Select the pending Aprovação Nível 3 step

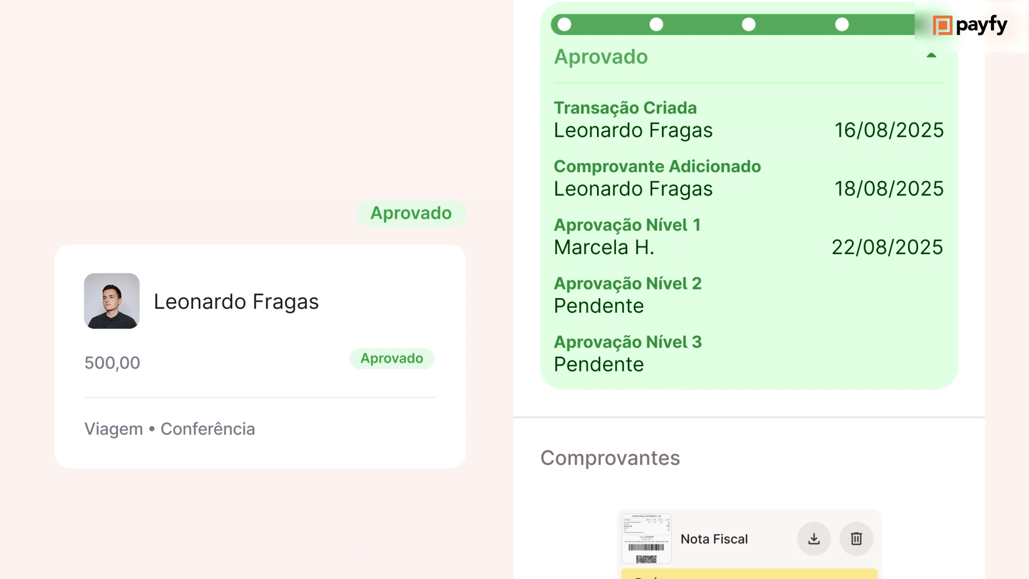pyautogui.click(x=628, y=342)
